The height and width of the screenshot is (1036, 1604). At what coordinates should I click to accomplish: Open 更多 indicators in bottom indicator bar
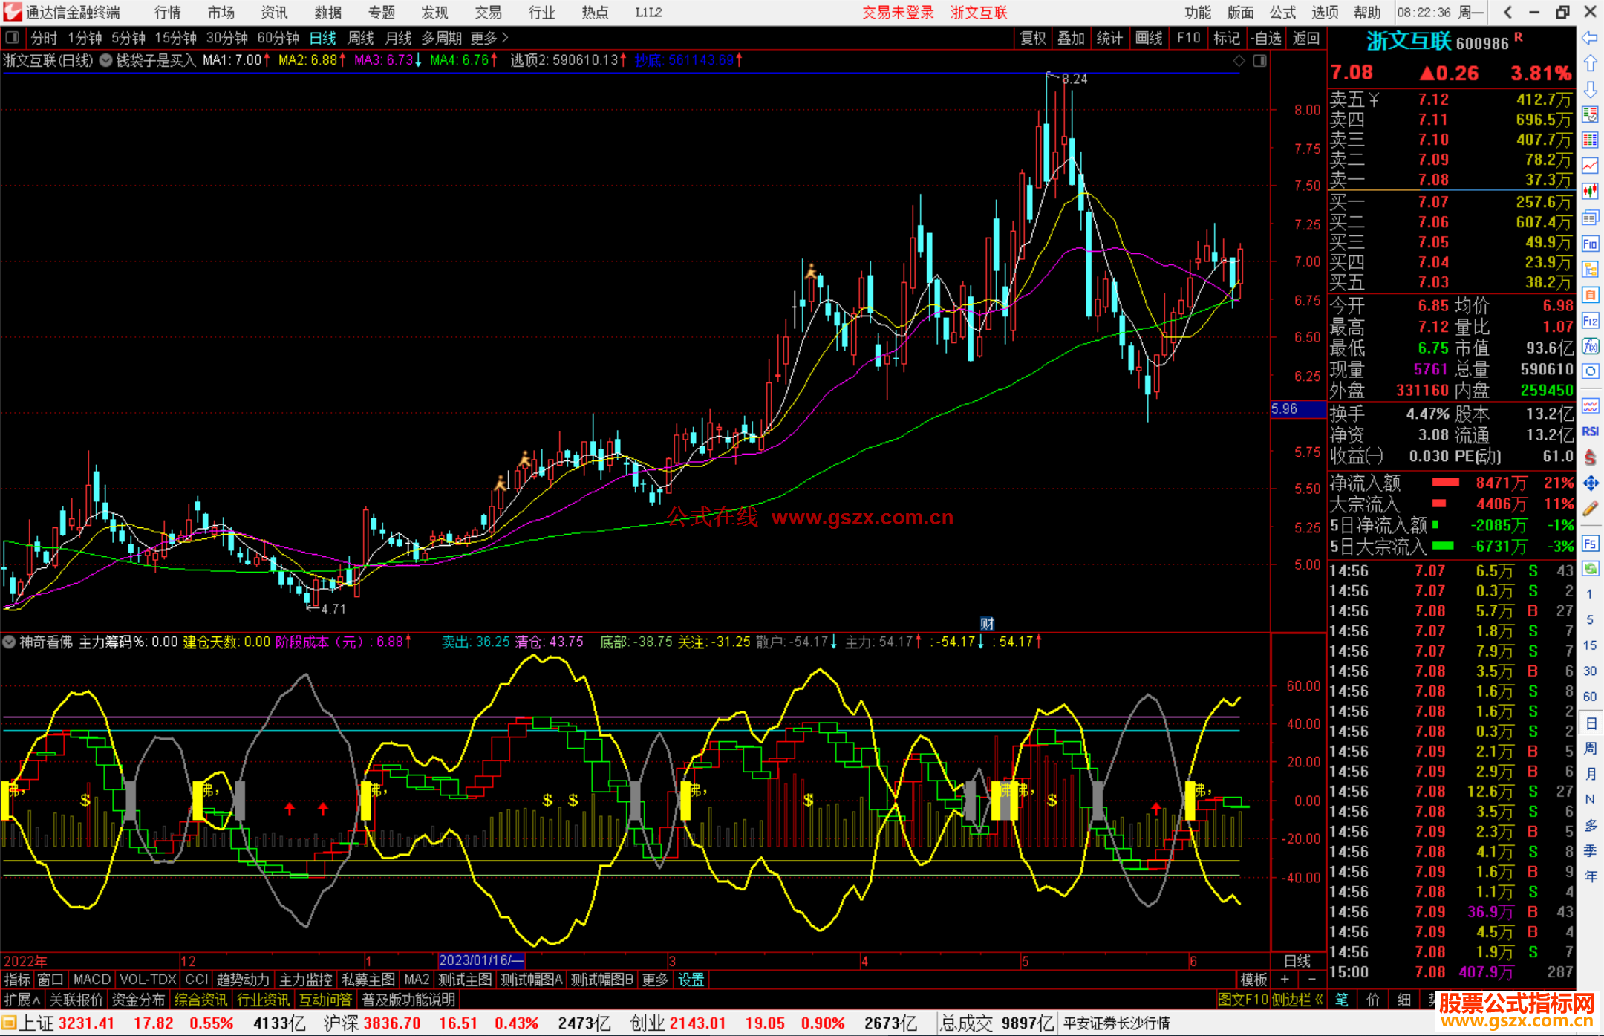tap(655, 980)
